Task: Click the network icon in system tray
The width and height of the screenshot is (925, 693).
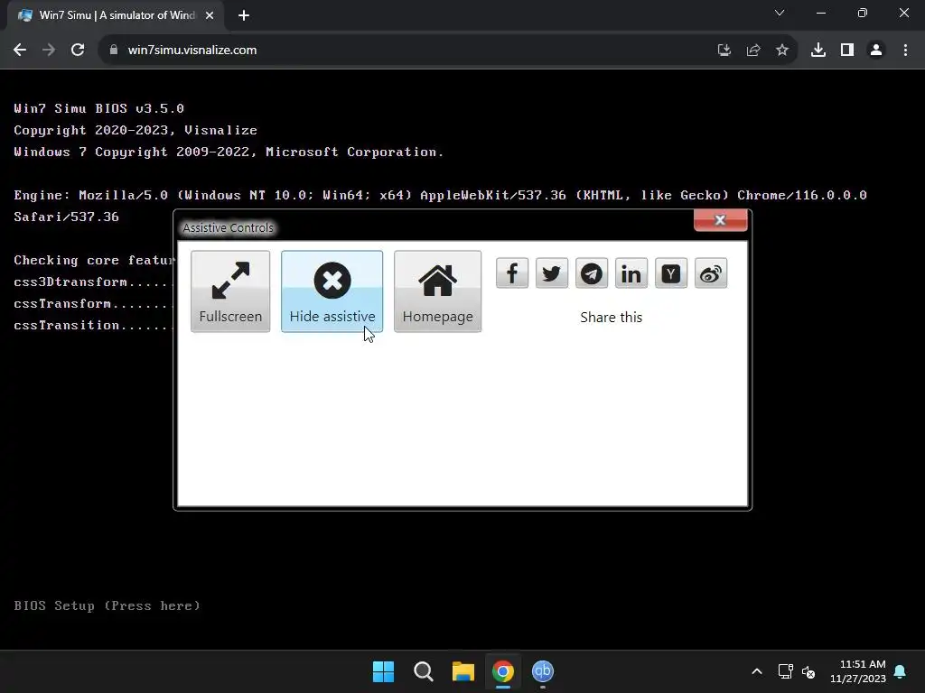Action: point(785,671)
